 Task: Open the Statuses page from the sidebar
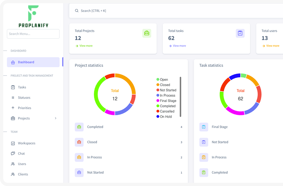[x=24, y=98]
